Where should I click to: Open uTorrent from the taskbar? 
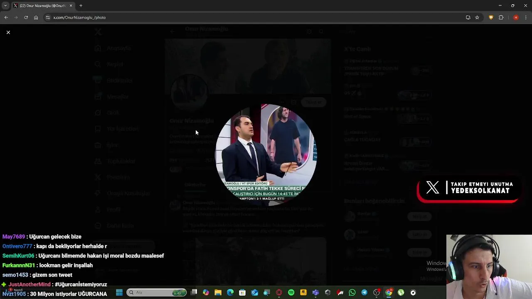point(401,292)
